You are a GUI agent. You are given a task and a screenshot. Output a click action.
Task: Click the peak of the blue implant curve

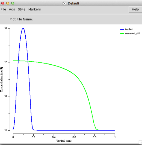tap(23, 28)
